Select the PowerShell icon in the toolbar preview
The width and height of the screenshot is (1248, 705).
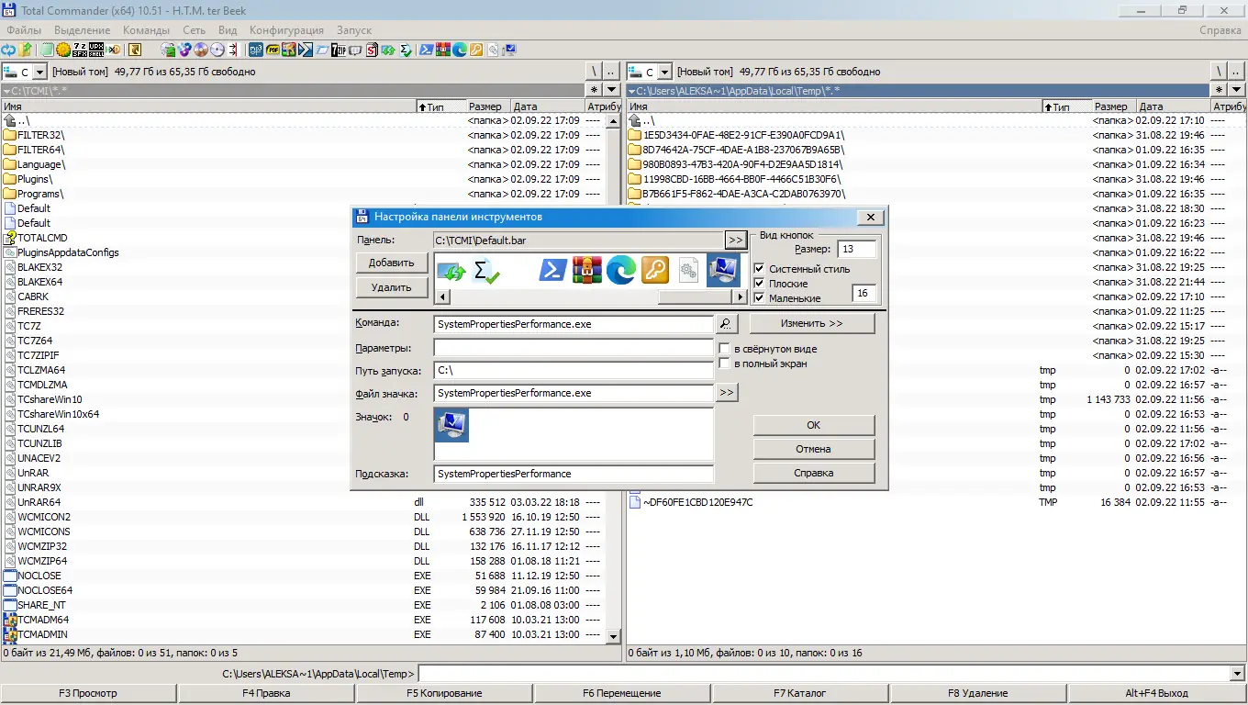[x=552, y=270]
